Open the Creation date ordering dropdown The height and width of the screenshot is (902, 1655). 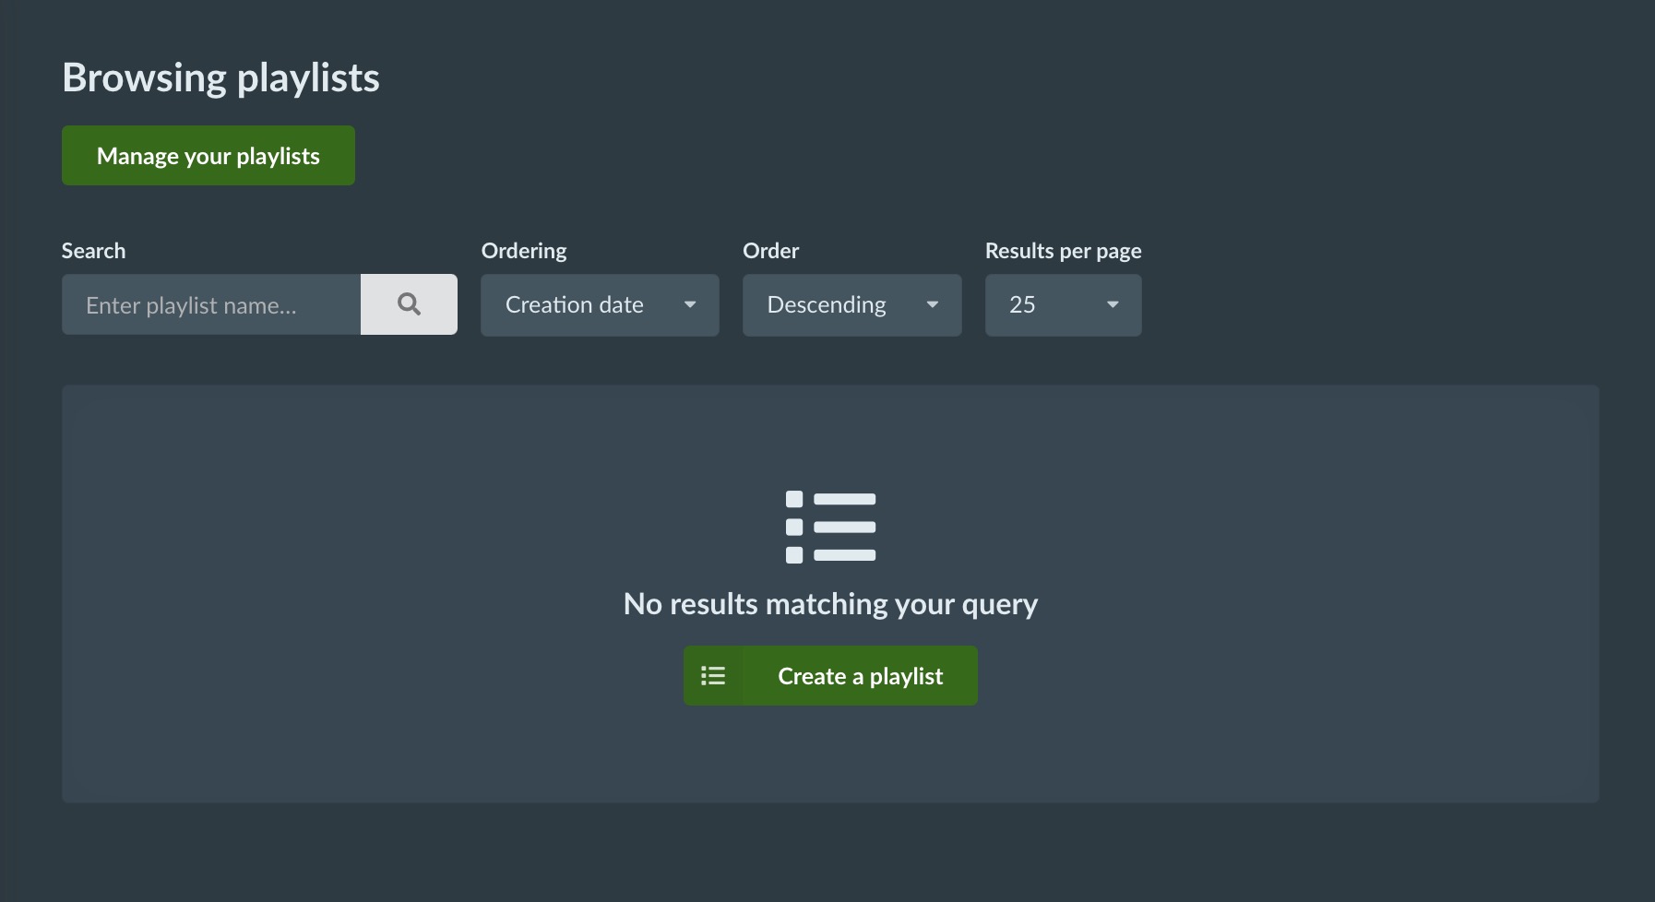(x=600, y=304)
